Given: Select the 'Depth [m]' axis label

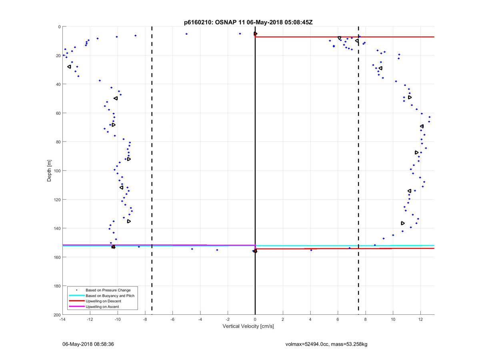Looking at the screenshot, I should click(50, 171).
